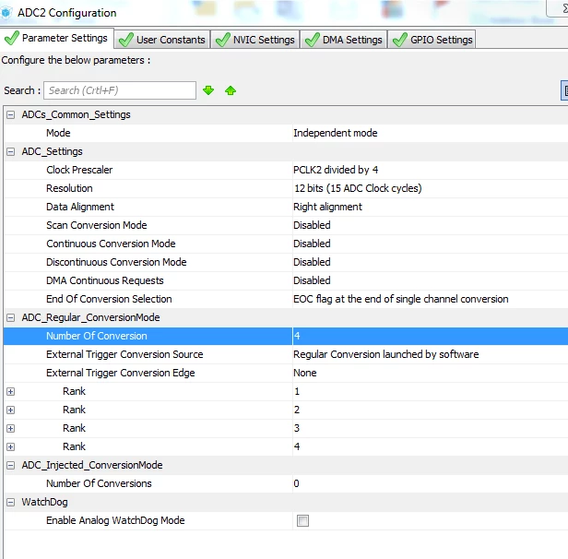Select the Data Alignment row label

pos(80,207)
